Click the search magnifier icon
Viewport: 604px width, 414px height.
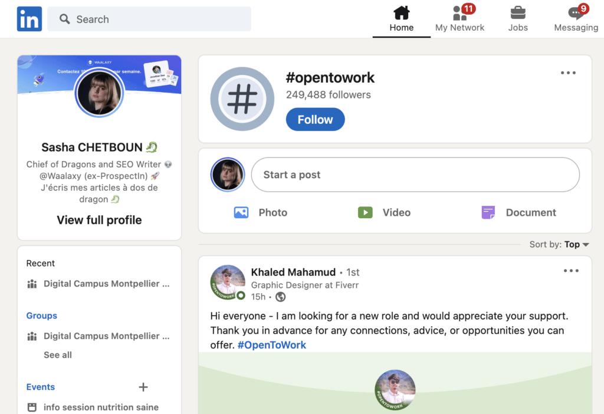tap(64, 18)
